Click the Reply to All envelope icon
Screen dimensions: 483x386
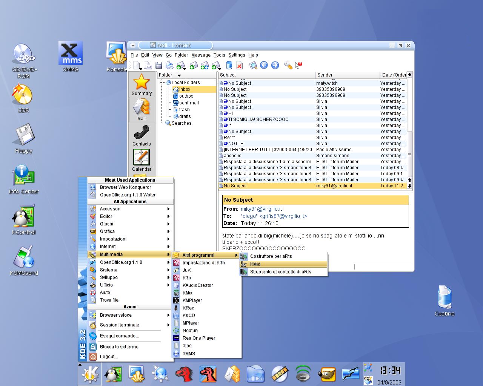(205, 65)
